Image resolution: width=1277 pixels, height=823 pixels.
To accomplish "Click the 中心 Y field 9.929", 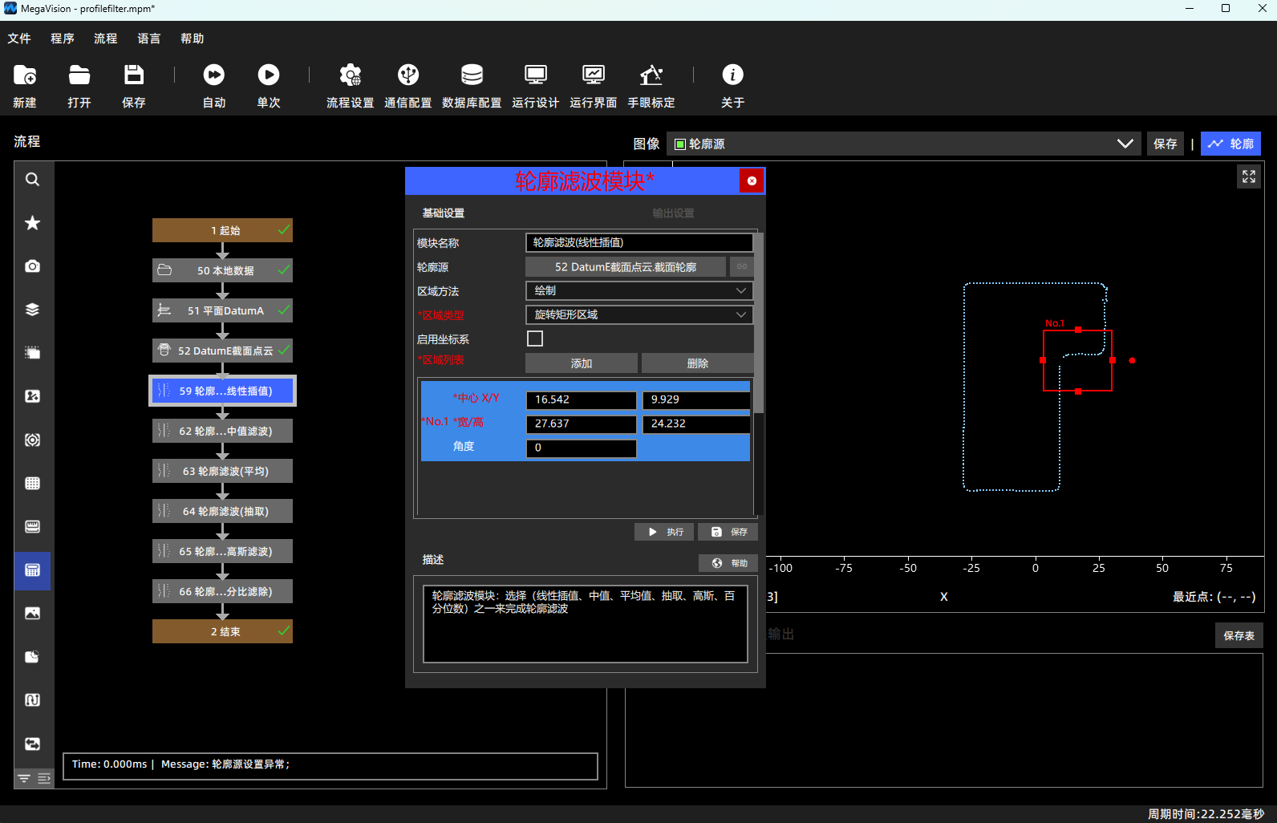I will pyautogui.click(x=696, y=399).
